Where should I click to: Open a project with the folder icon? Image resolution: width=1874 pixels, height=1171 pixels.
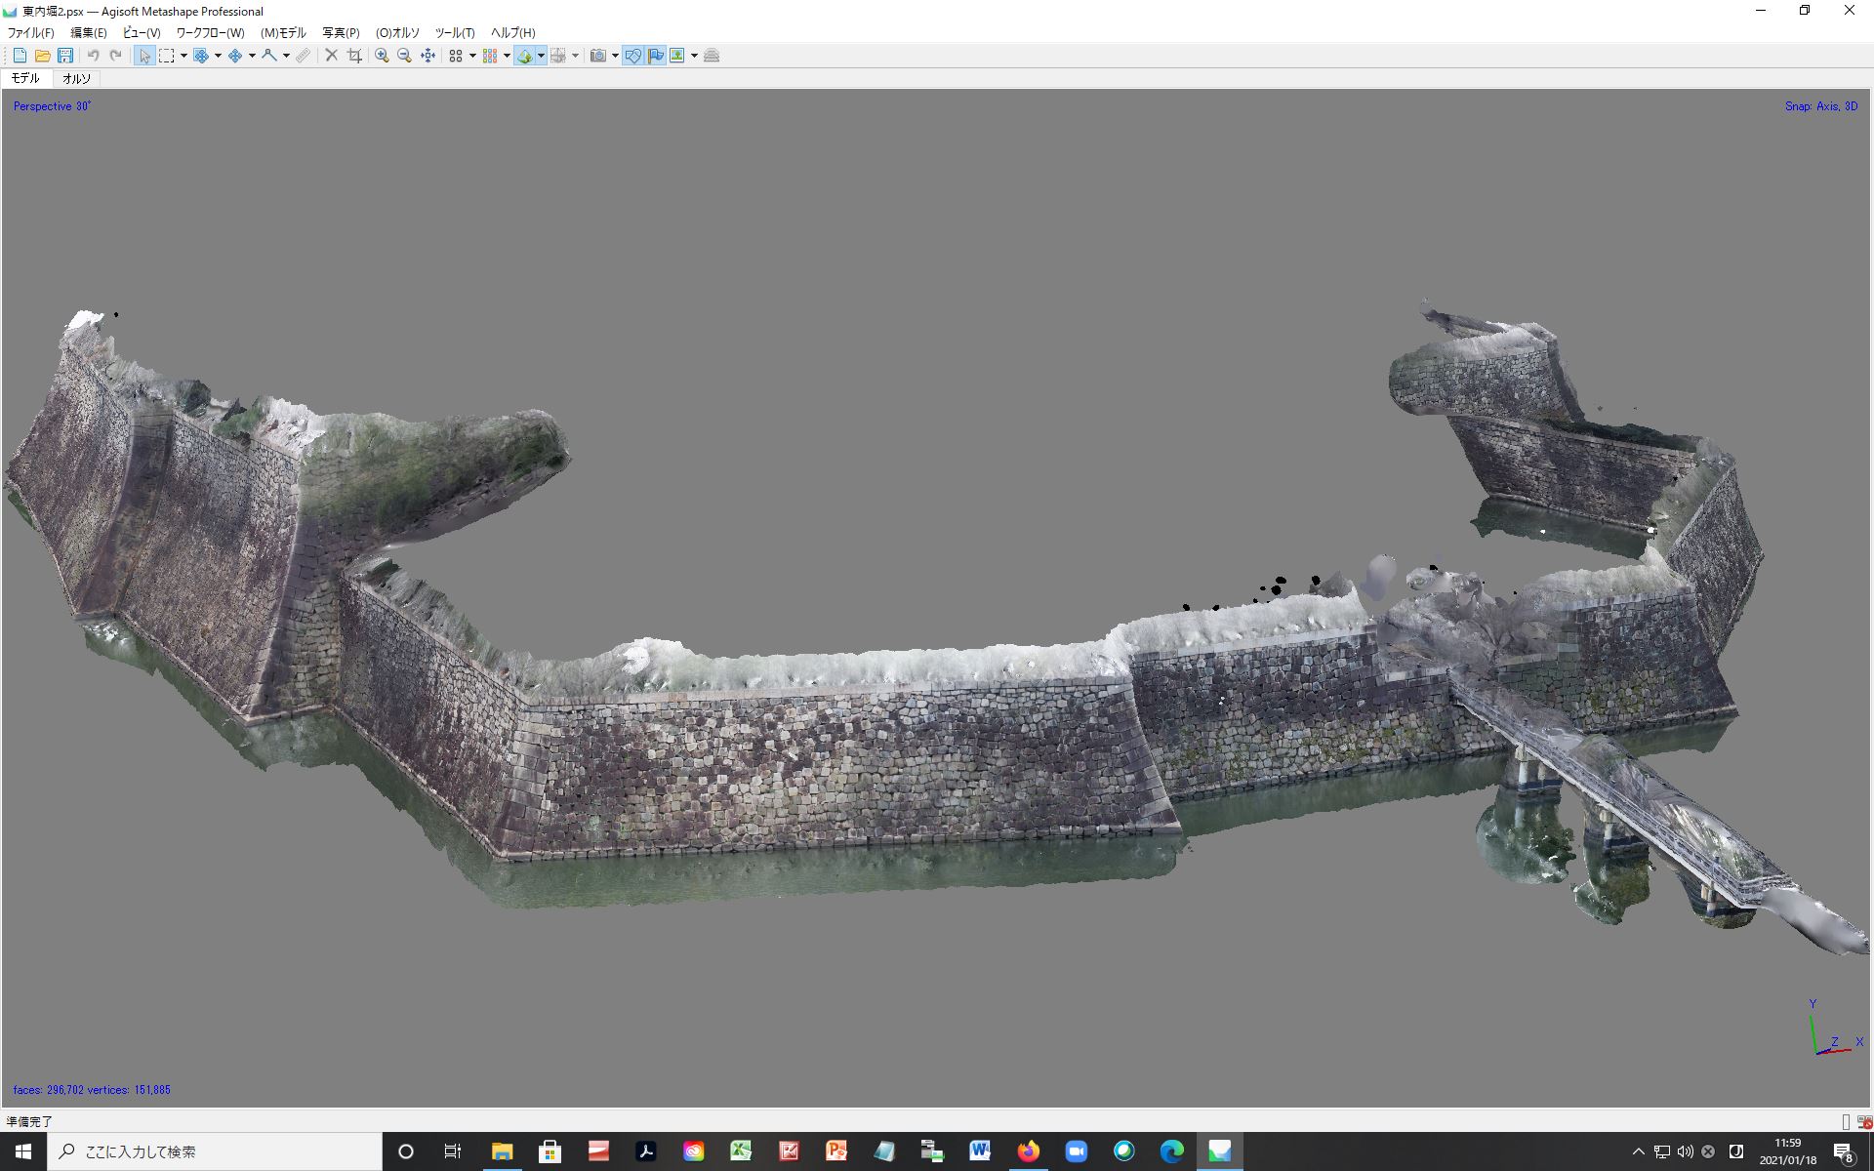coord(42,56)
